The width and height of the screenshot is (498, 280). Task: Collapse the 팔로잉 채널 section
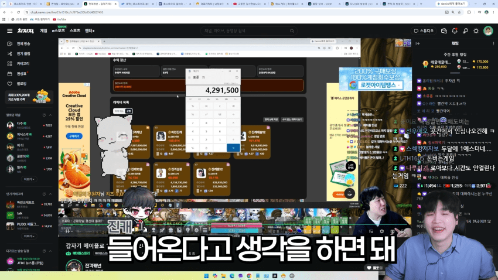click(50, 115)
